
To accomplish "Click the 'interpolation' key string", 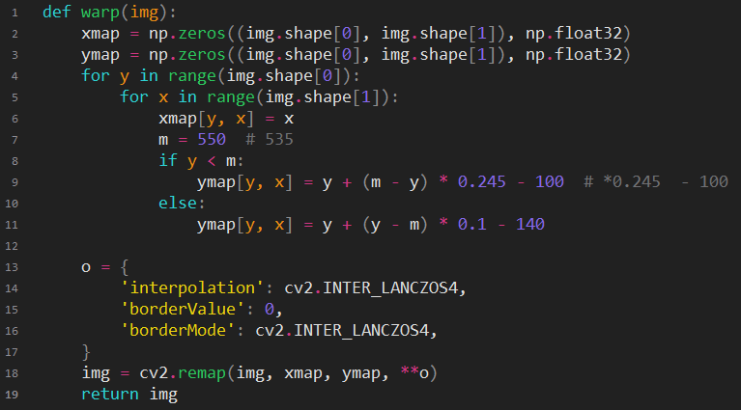I will 192,287.
